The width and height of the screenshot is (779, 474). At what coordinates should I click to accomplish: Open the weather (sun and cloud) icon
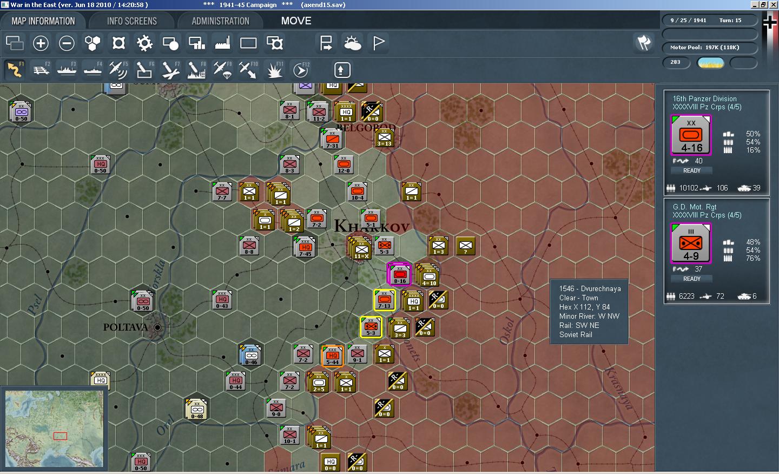click(352, 43)
